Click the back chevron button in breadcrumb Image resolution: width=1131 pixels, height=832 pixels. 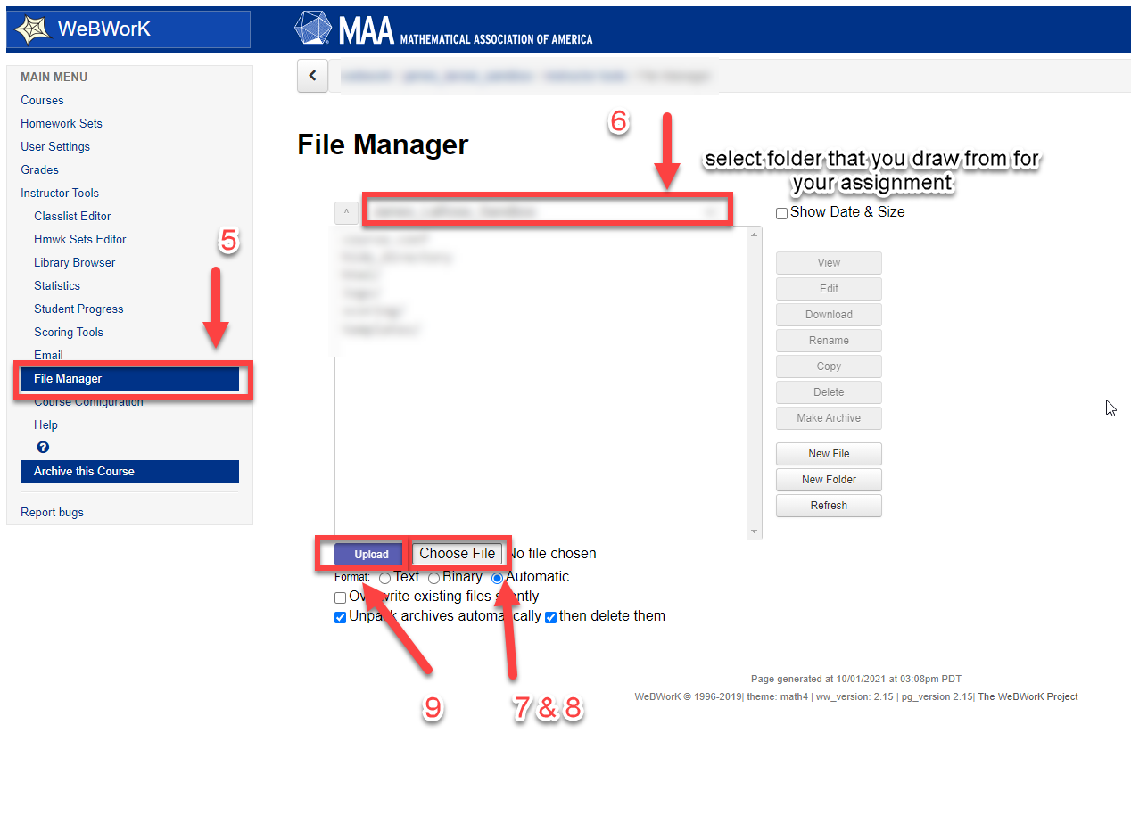312,76
